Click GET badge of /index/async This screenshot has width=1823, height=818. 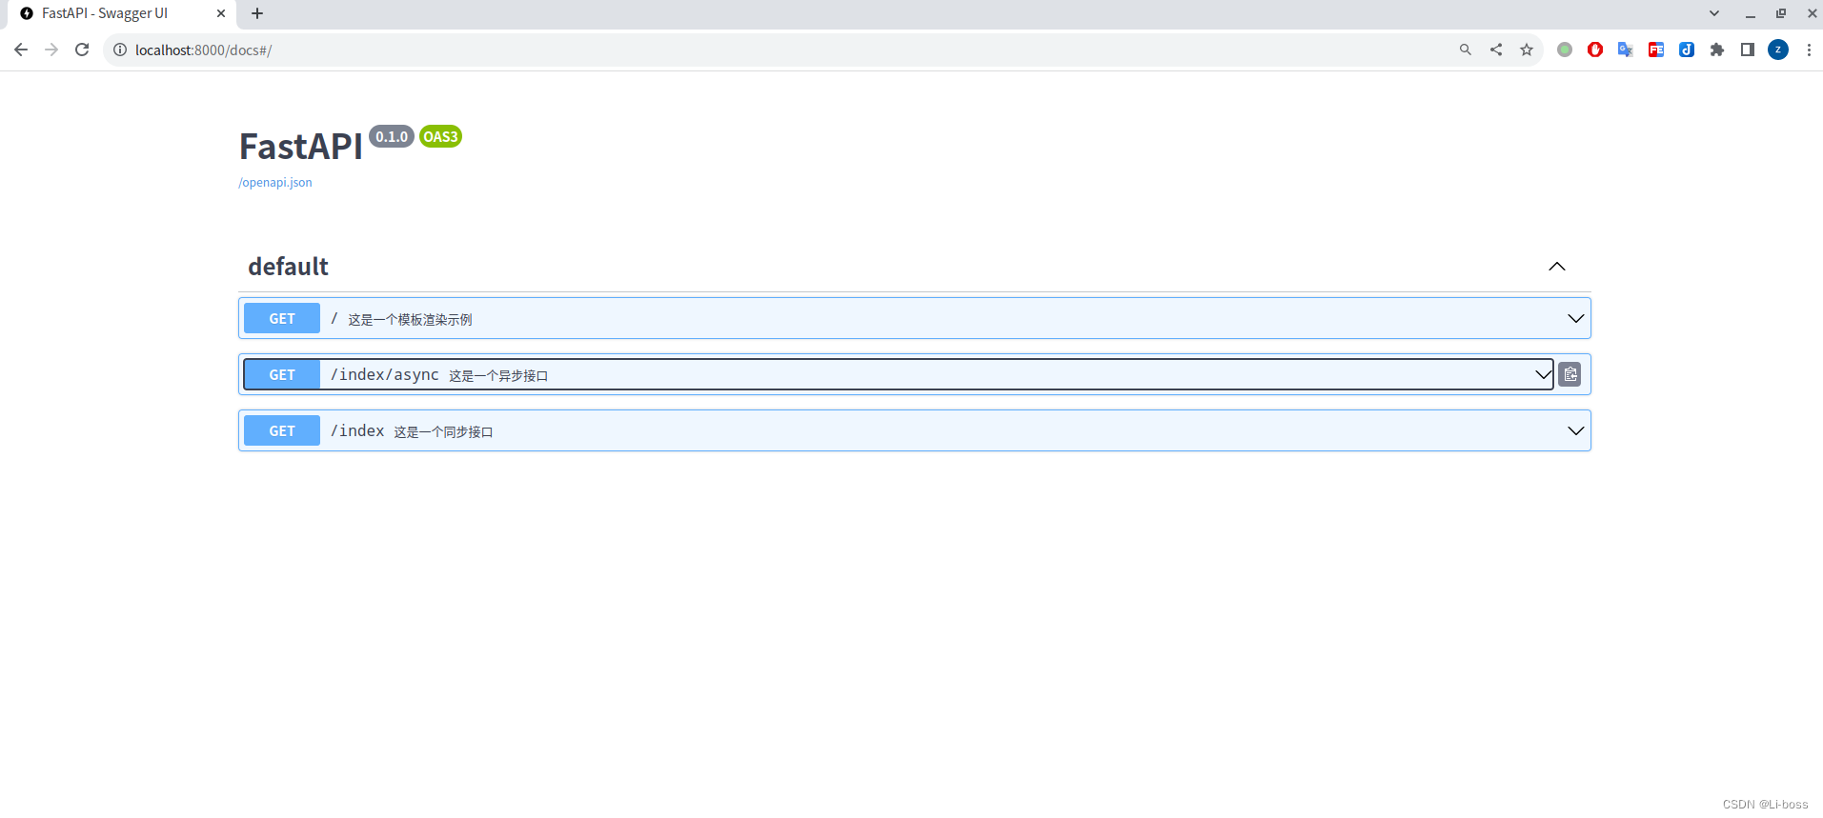click(282, 374)
